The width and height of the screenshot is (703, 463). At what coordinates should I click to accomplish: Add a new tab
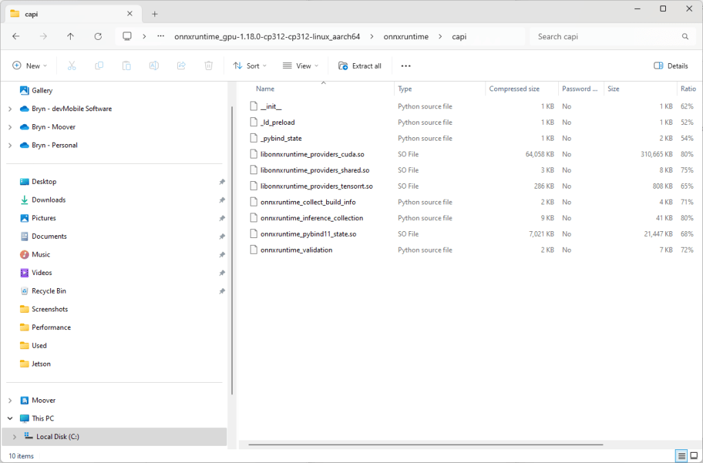tap(154, 14)
